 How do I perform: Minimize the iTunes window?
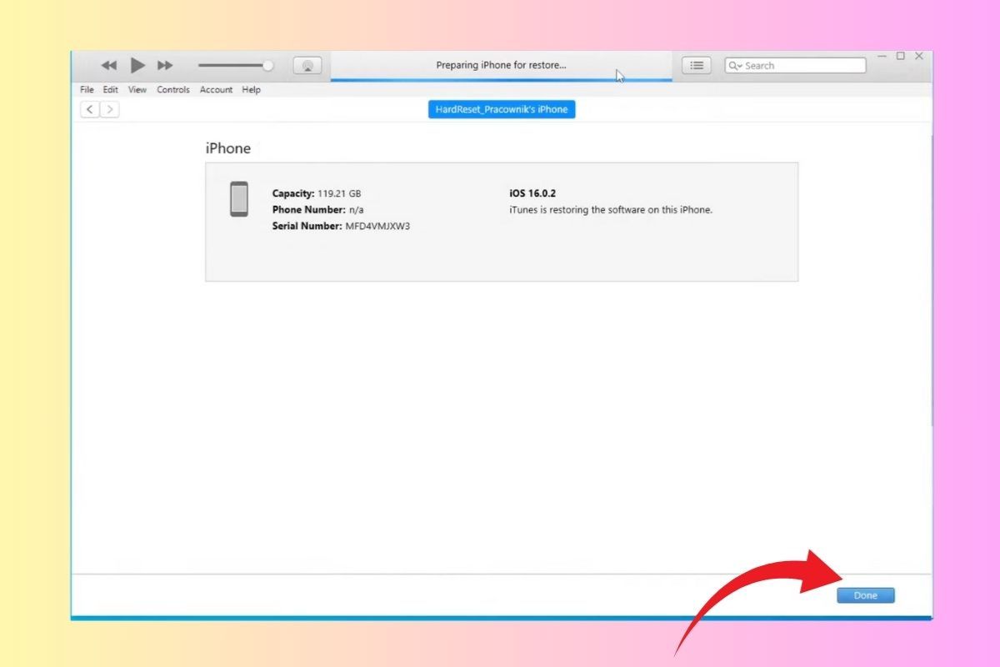tap(882, 57)
